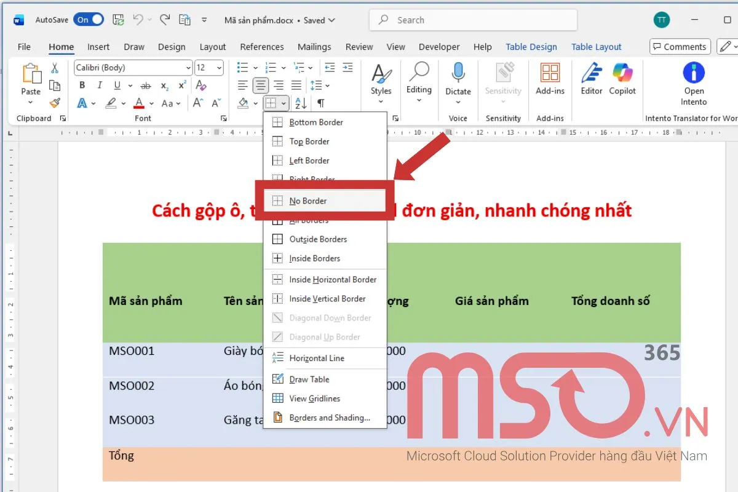Clear all formatting with the eraser icon
Image resolution: width=738 pixels, height=492 pixels.
click(200, 85)
